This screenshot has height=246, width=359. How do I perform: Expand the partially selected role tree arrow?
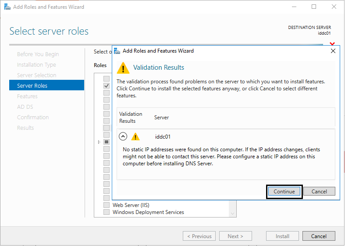99,142
